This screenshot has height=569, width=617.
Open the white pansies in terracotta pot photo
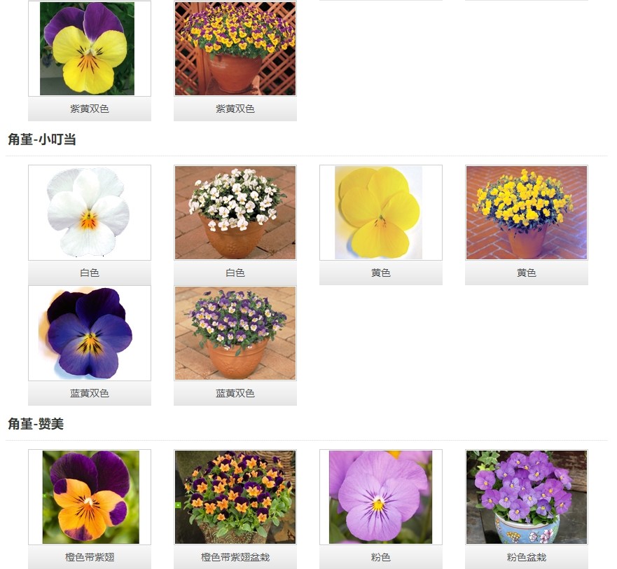pos(235,212)
